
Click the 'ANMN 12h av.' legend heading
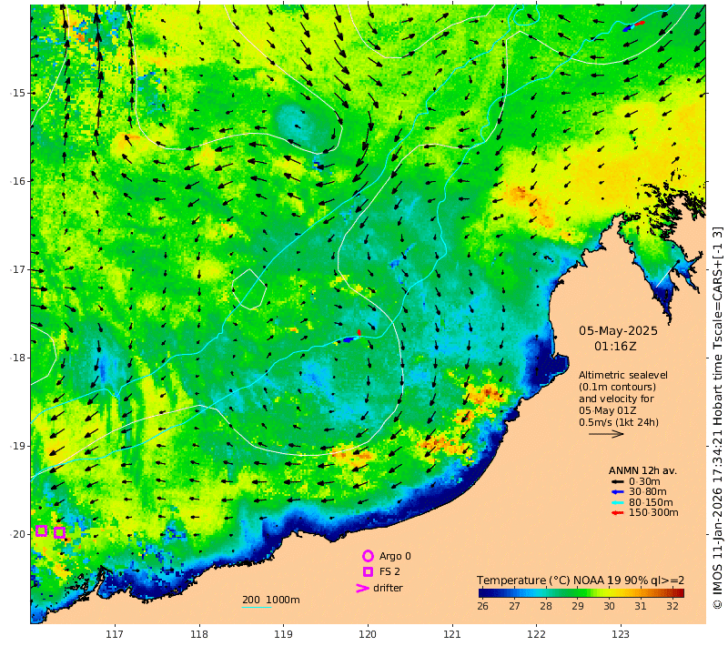pos(642,470)
